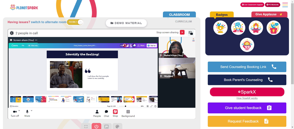Open PS Moments button
Image resolution: width=294 pixels, height=129 pixels.
(x=273, y=5)
